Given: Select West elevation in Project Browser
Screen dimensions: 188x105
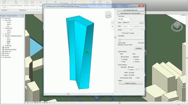Looking at the screenshot, I should [8, 44].
